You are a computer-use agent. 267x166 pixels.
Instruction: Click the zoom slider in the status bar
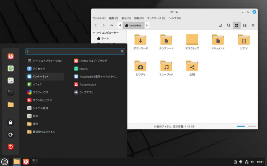click(x=246, y=126)
